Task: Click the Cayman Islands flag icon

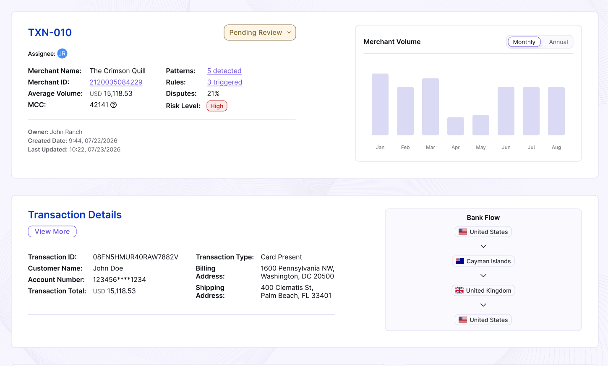Action: pos(460,261)
